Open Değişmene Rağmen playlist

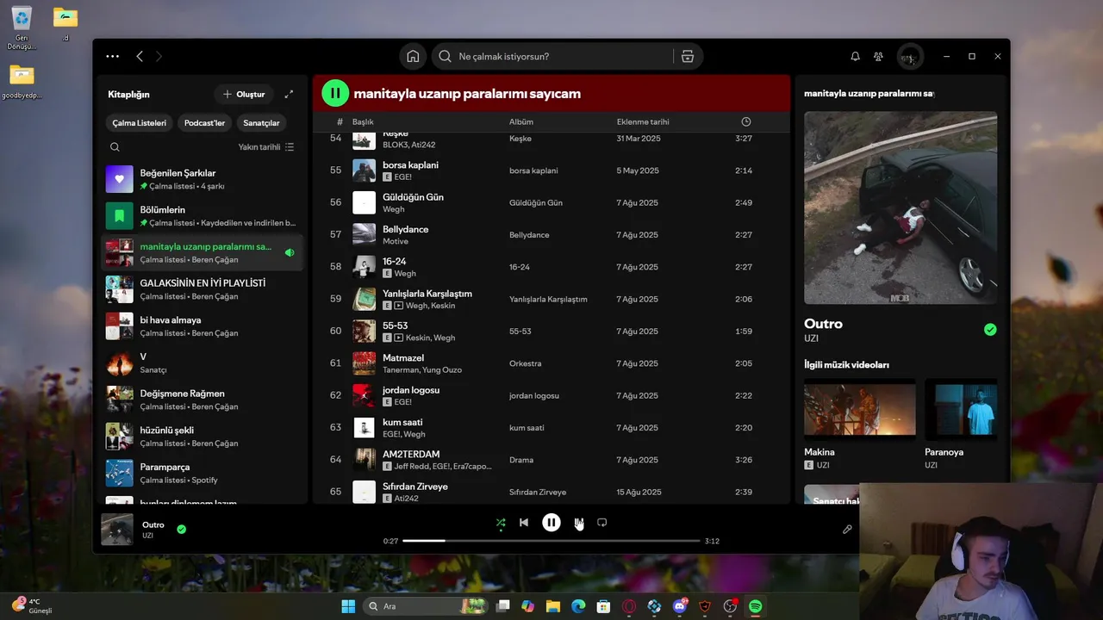click(x=202, y=400)
